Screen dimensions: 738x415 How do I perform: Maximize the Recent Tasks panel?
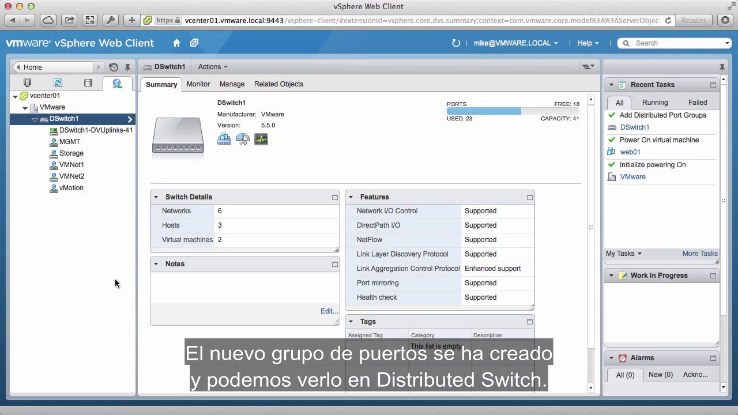click(x=713, y=85)
